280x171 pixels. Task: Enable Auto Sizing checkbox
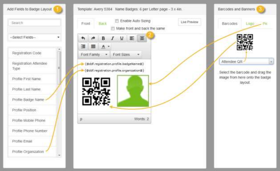117,21
